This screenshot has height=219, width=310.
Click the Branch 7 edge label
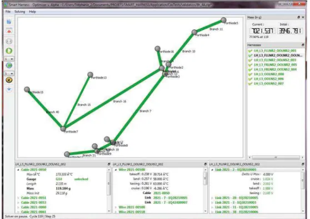point(146,111)
